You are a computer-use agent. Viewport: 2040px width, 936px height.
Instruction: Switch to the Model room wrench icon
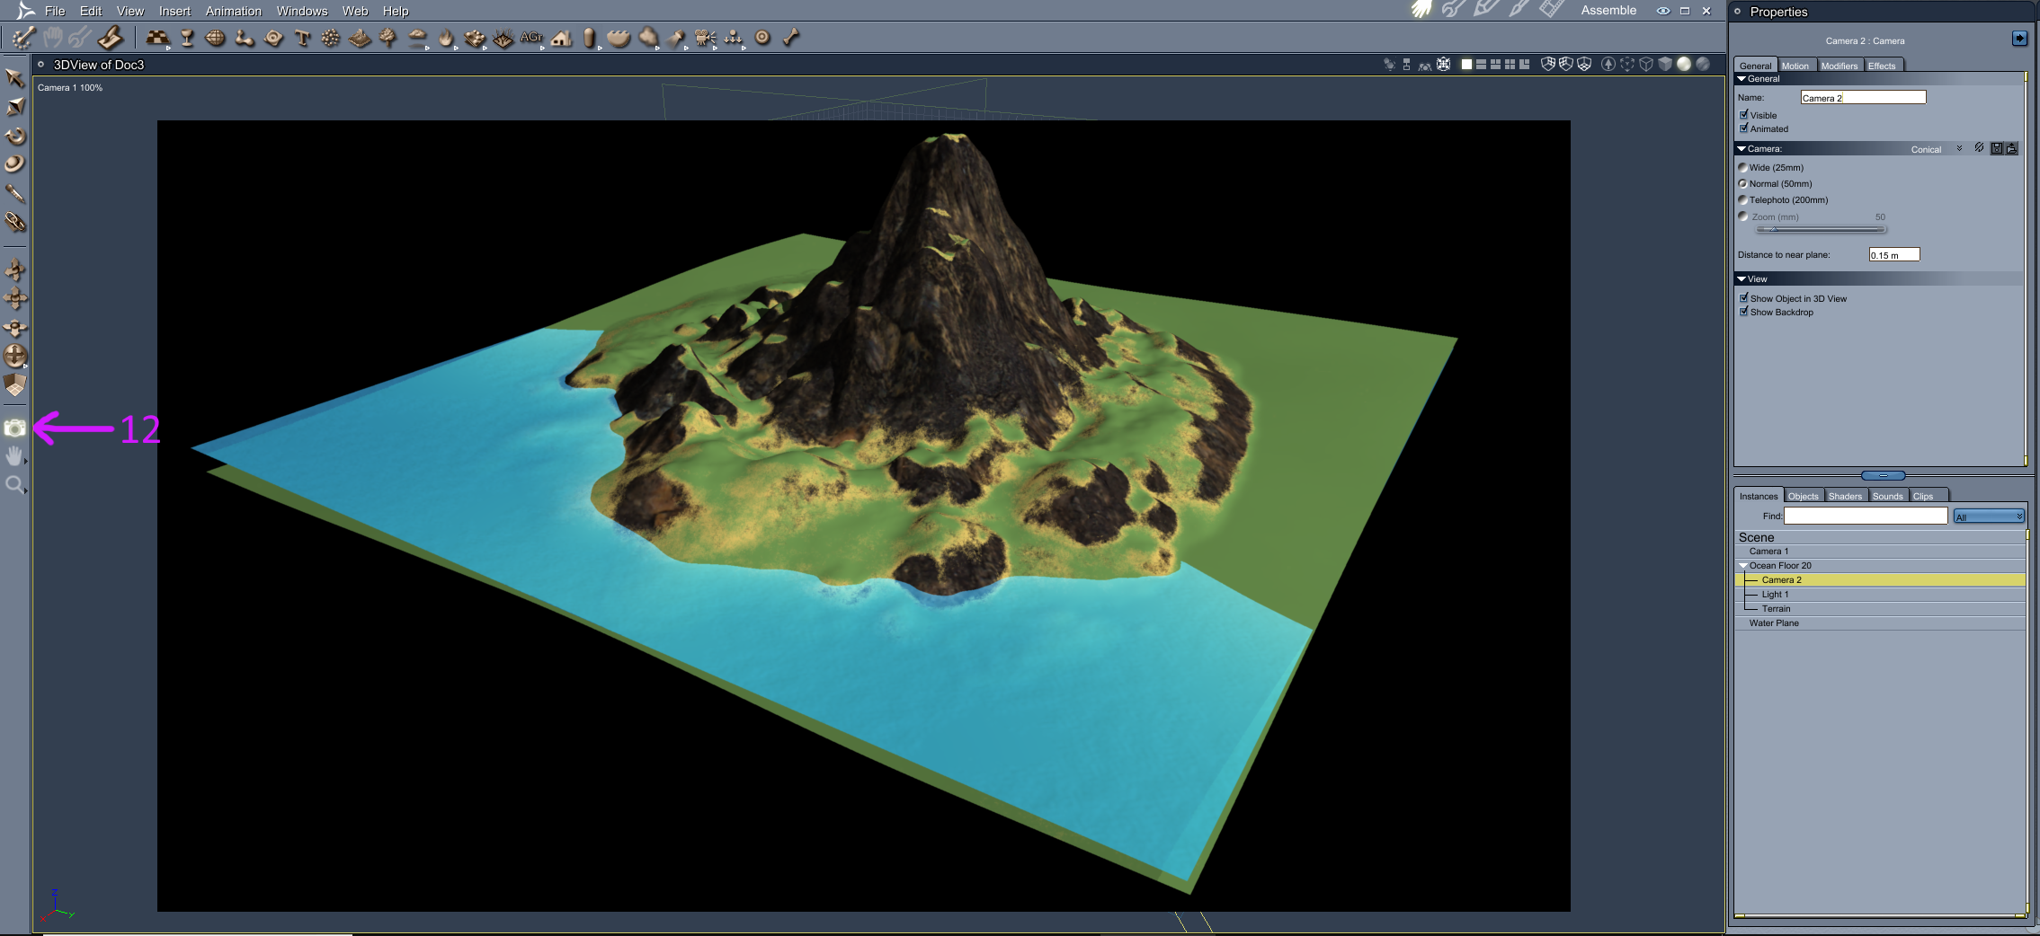coord(1453,10)
